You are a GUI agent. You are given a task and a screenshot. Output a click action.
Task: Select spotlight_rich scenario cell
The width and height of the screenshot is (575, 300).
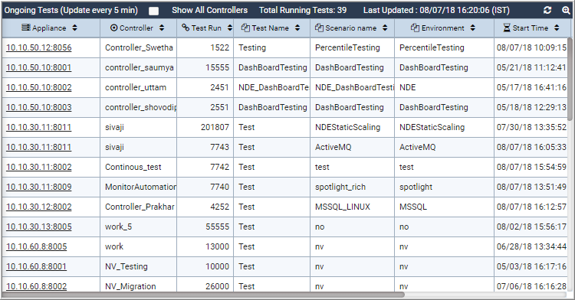coord(353,187)
